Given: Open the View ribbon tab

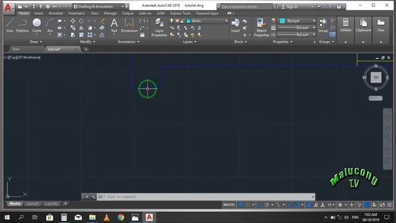Looking at the screenshot, I should pos(95,13).
